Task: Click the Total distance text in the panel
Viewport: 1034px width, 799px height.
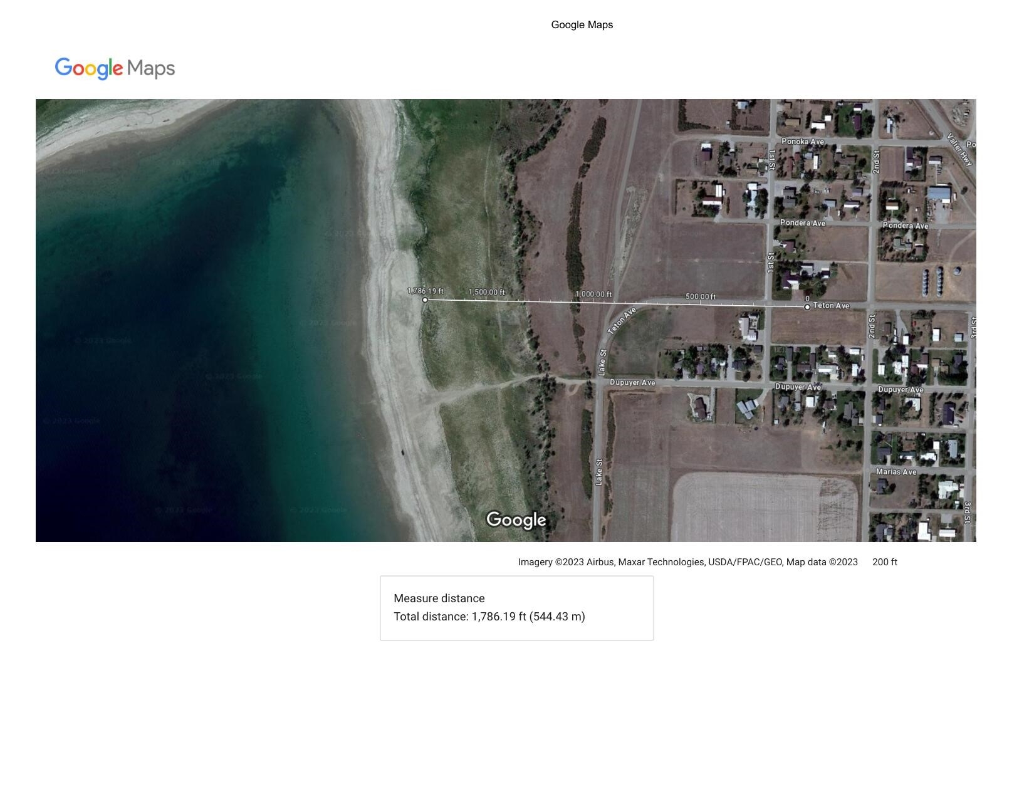Action: pyautogui.click(x=490, y=617)
